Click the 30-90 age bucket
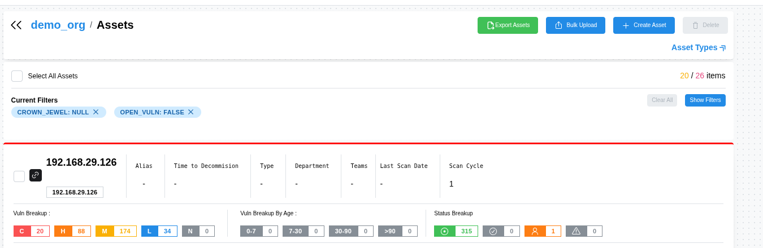Image resolution: width=763 pixels, height=248 pixels. 352,231
